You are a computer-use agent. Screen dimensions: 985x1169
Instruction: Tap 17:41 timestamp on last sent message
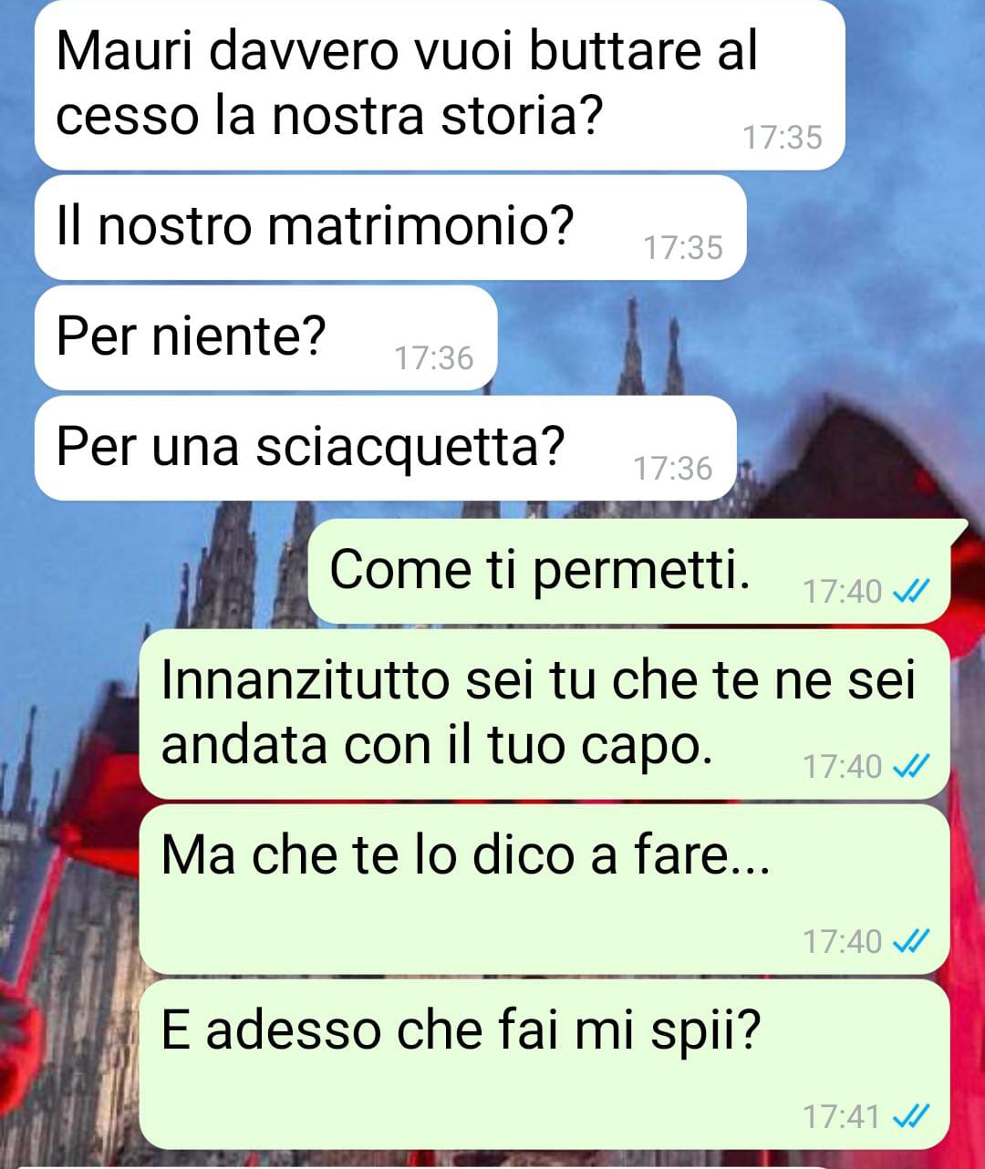click(x=843, y=1116)
